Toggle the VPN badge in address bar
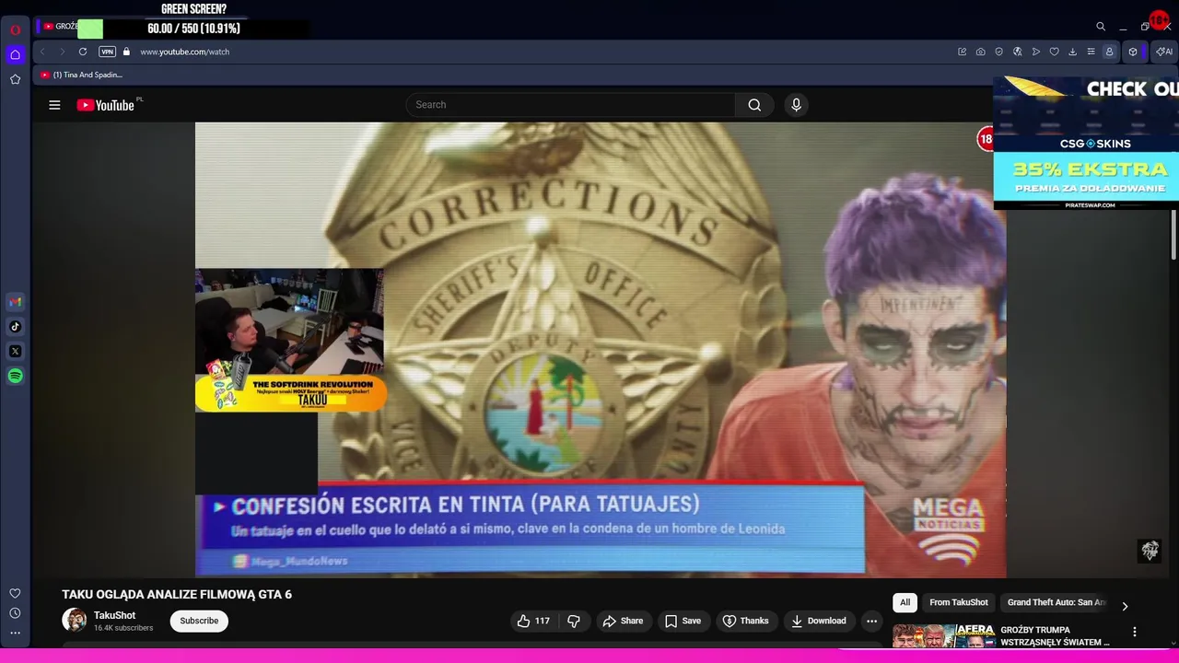Viewport: 1179px width, 663px height. tap(107, 52)
